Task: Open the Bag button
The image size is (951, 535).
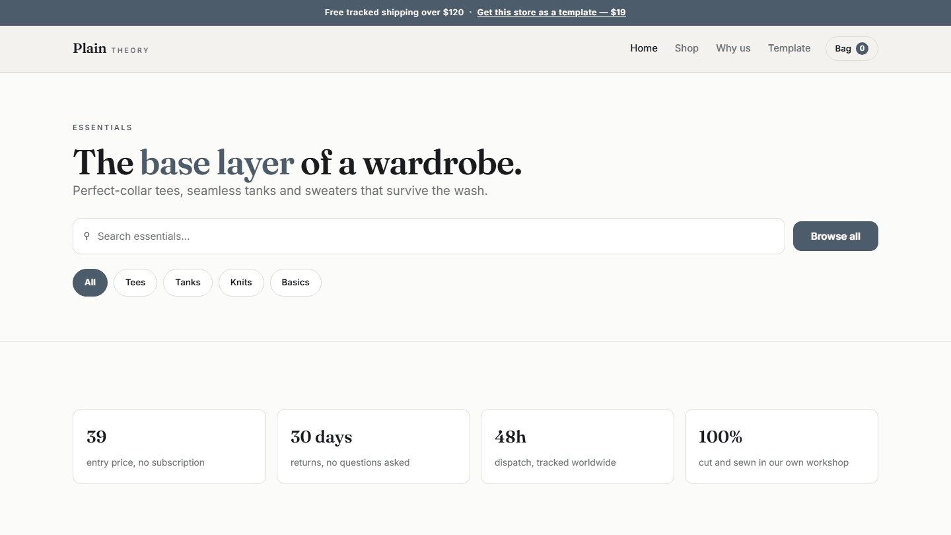Action: tap(852, 48)
